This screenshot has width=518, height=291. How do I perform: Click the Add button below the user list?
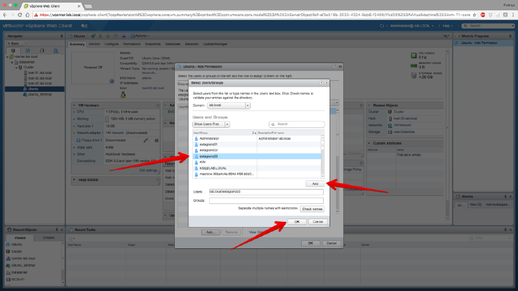click(314, 184)
